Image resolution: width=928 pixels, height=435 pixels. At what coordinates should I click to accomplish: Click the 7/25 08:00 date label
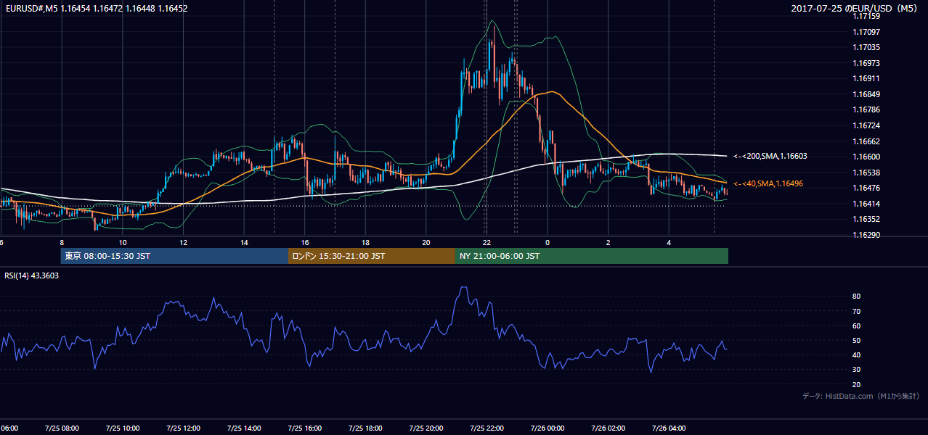(61, 428)
